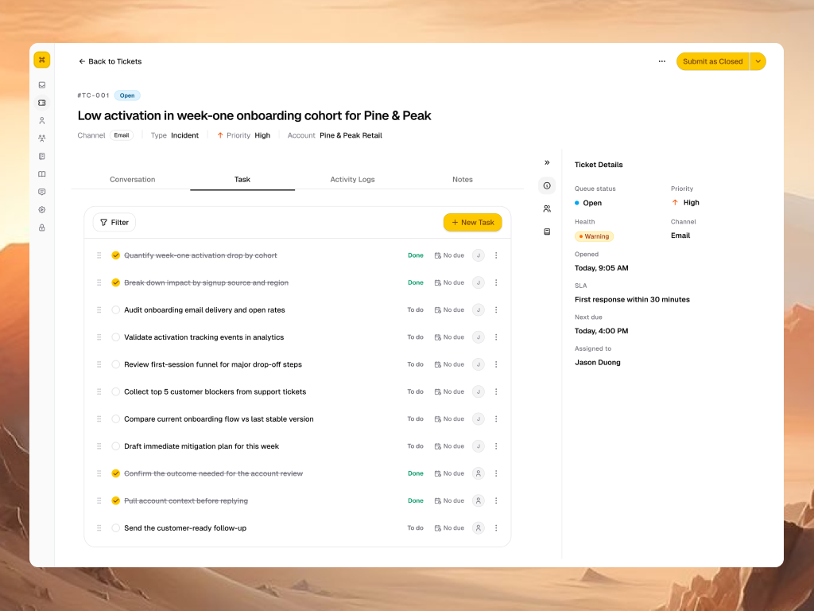
Task: Open more options for Audit onboarding email task
Action: click(x=496, y=310)
